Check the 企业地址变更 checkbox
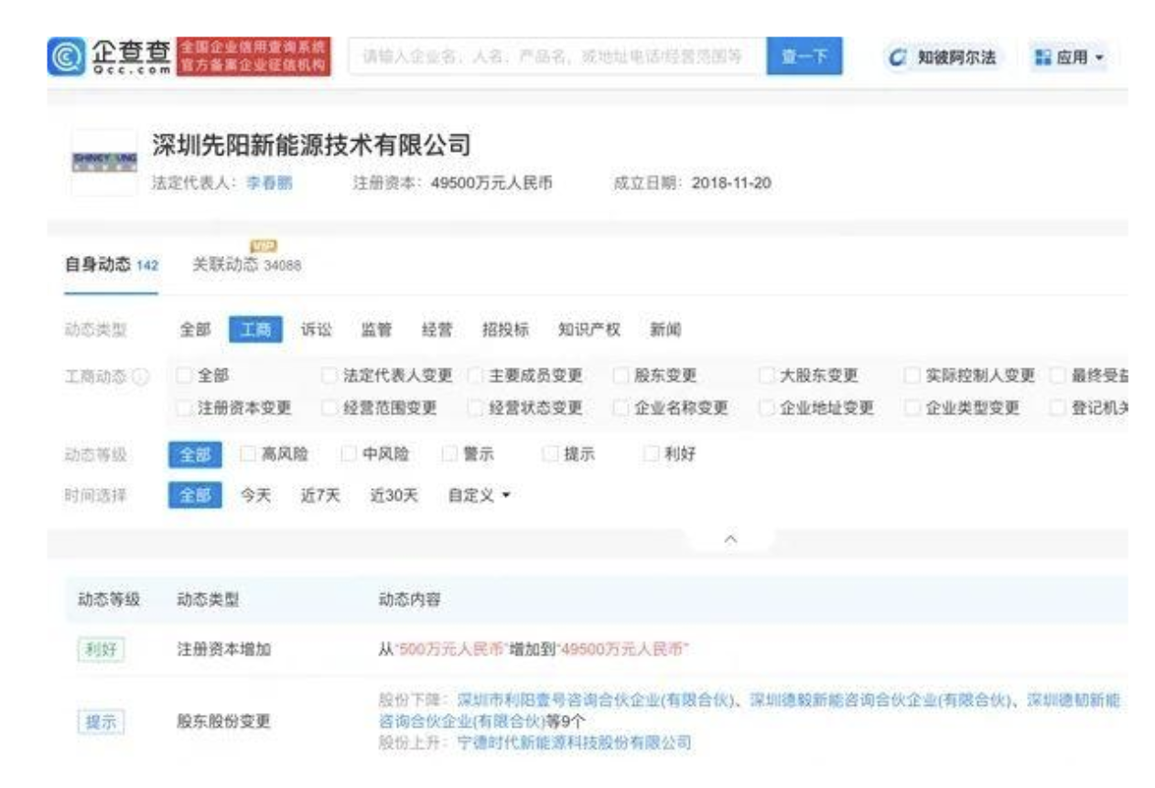 (x=766, y=409)
